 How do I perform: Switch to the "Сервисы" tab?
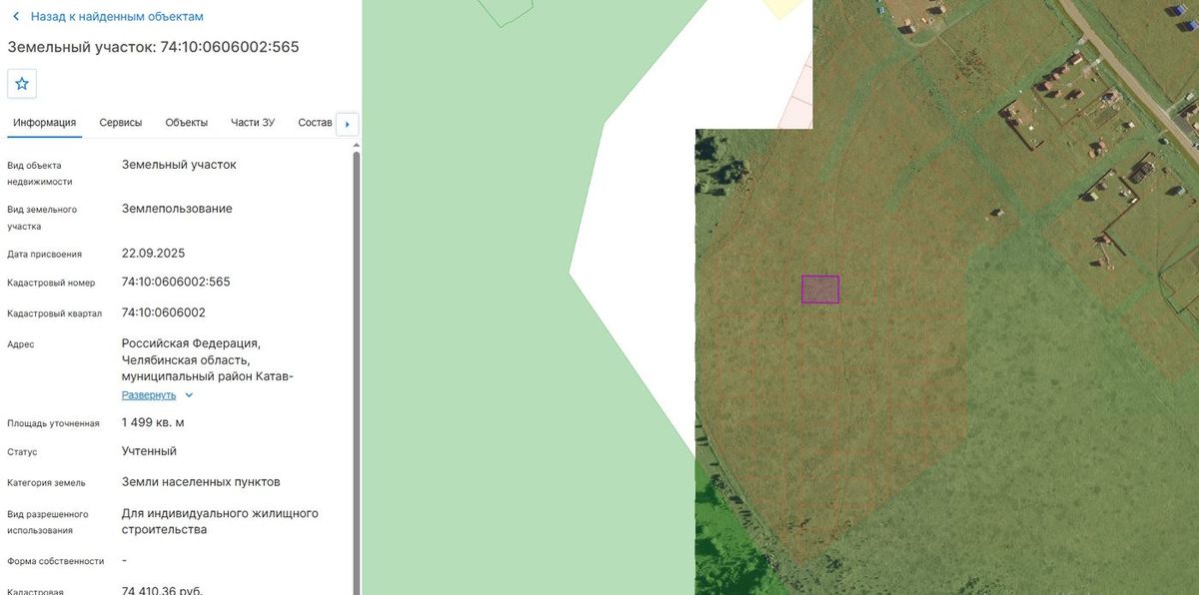point(121,123)
